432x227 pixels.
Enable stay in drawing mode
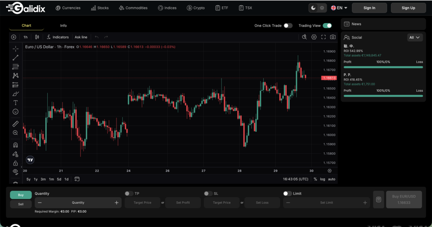(x=16, y=154)
